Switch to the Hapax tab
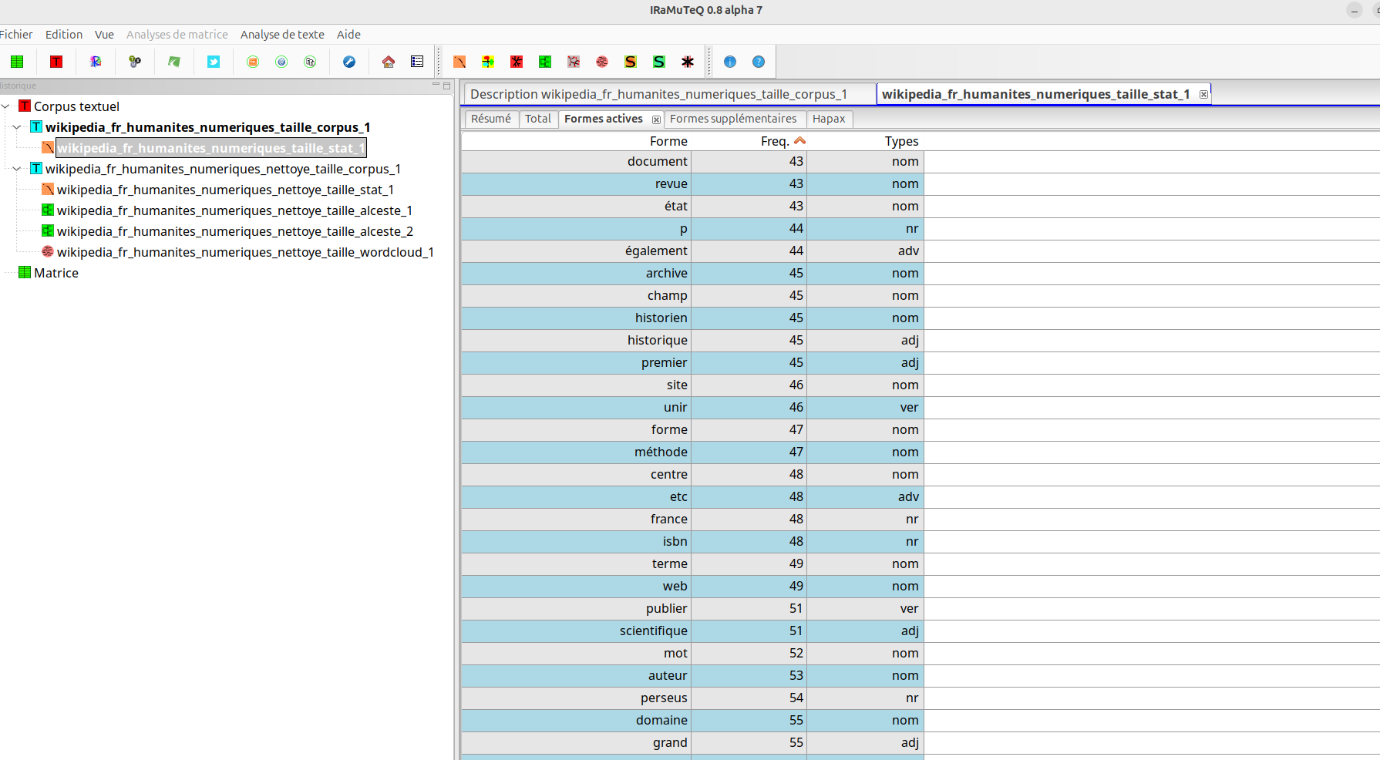This screenshot has height=760, width=1380. [829, 119]
